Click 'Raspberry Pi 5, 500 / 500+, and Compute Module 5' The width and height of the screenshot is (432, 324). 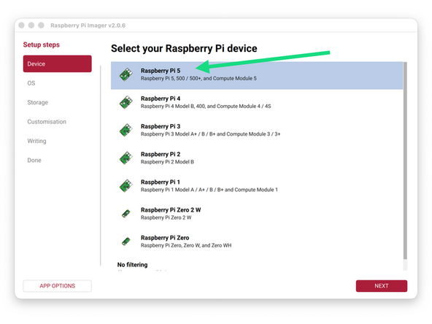[x=198, y=79]
